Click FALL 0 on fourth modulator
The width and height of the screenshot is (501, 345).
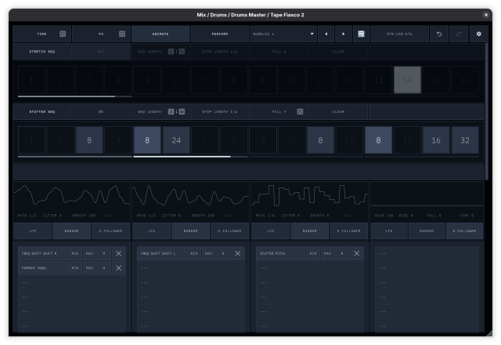tap(434, 216)
